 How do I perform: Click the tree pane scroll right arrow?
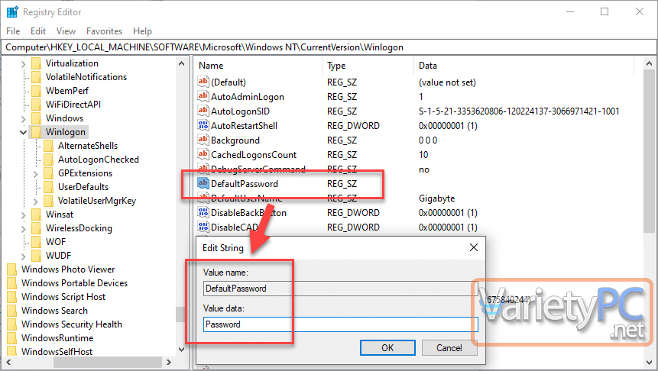169,362
